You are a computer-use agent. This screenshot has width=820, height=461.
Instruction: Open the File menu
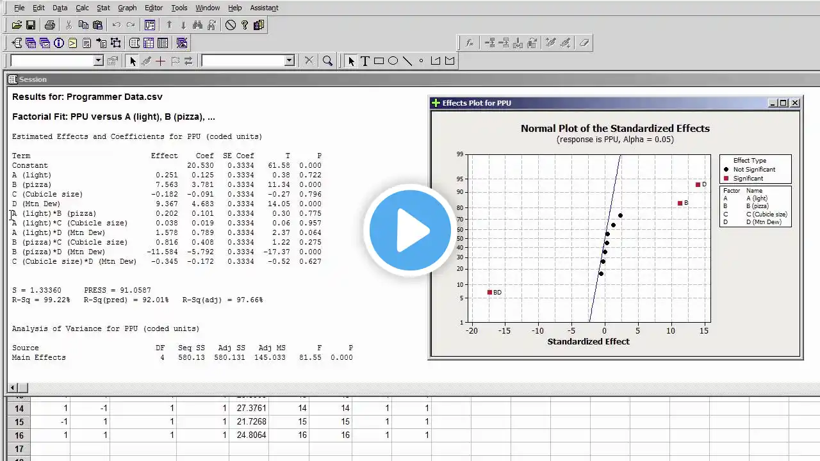click(x=19, y=8)
